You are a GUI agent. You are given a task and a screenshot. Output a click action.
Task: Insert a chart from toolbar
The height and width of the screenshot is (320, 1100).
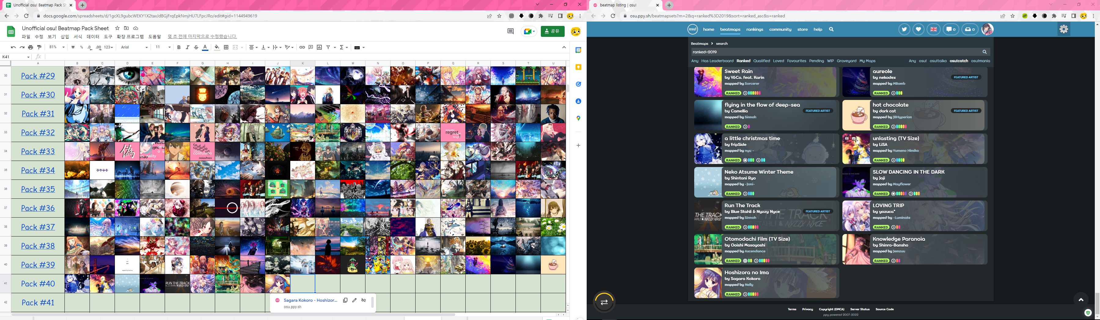coord(319,47)
